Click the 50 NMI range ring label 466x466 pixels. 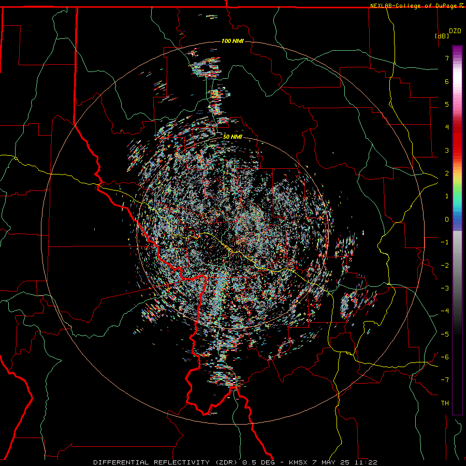coord(232,137)
